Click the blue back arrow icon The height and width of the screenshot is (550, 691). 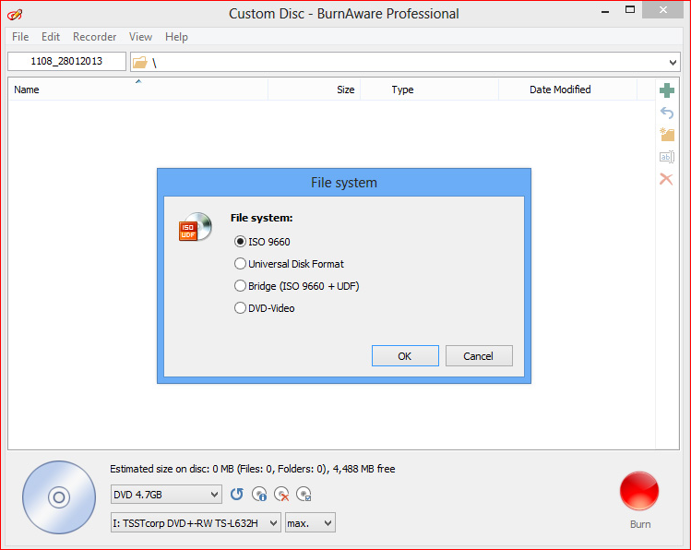click(x=667, y=113)
